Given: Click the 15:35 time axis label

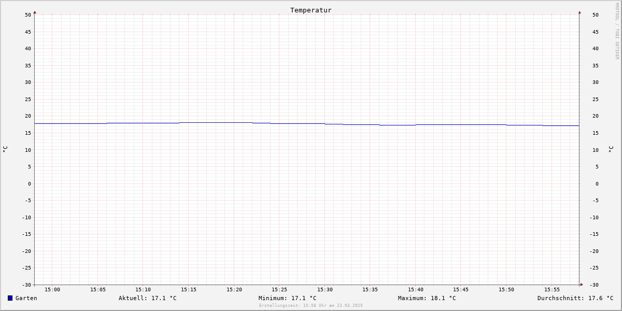Looking at the screenshot, I should (x=370, y=289).
